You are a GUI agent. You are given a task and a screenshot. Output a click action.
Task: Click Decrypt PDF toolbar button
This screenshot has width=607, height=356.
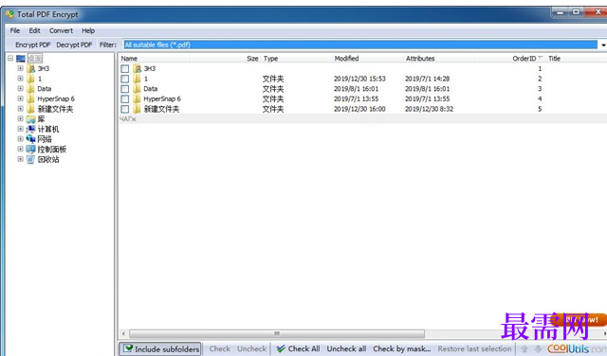click(74, 44)
